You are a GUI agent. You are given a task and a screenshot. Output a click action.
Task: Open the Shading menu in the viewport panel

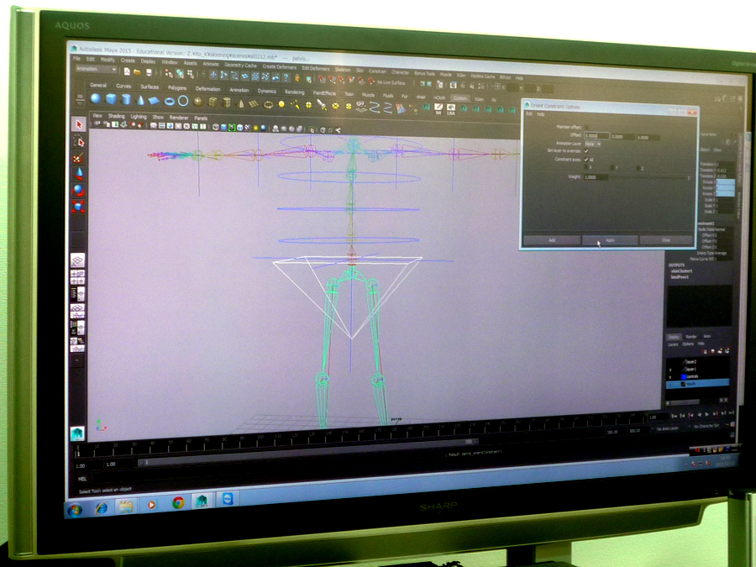(x=116, y=116)
